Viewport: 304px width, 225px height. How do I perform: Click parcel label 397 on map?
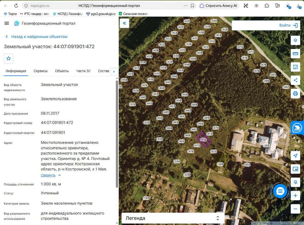266,146
